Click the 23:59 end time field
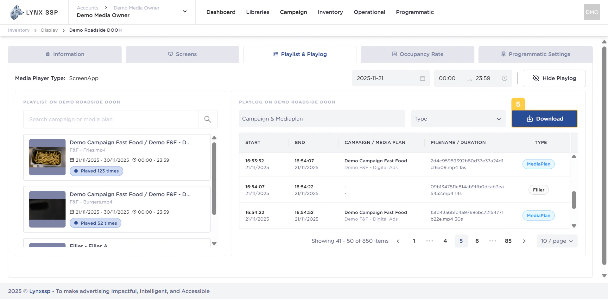The height and width of the screenshot is (300, 608). pyautogui.click(x=483, y=78)
